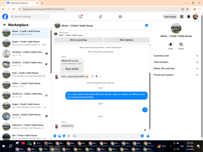Open the $600 listing thumbnail
The height and width of the screenshot is (152, 203).
[x=56, y=34]
